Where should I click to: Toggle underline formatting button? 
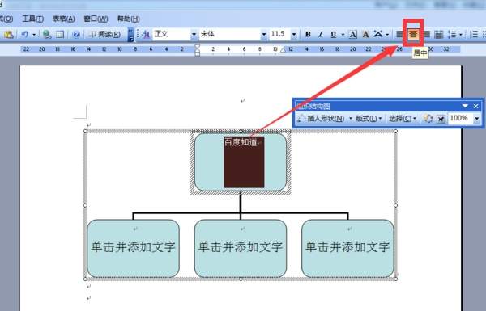coord(333,34)
